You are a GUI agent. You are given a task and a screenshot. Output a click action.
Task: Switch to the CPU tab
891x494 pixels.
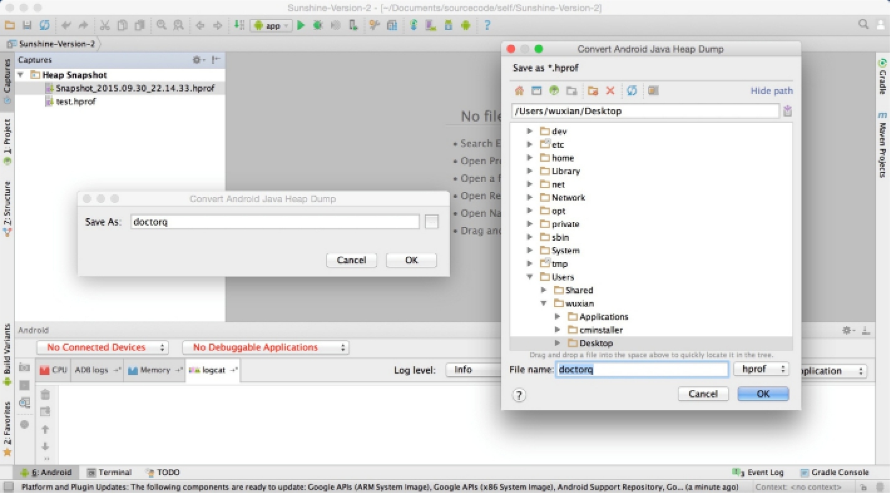coord(54,370)
